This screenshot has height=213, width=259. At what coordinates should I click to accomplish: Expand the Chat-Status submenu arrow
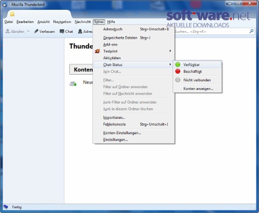pyautogui.click(x=170, y=64)
